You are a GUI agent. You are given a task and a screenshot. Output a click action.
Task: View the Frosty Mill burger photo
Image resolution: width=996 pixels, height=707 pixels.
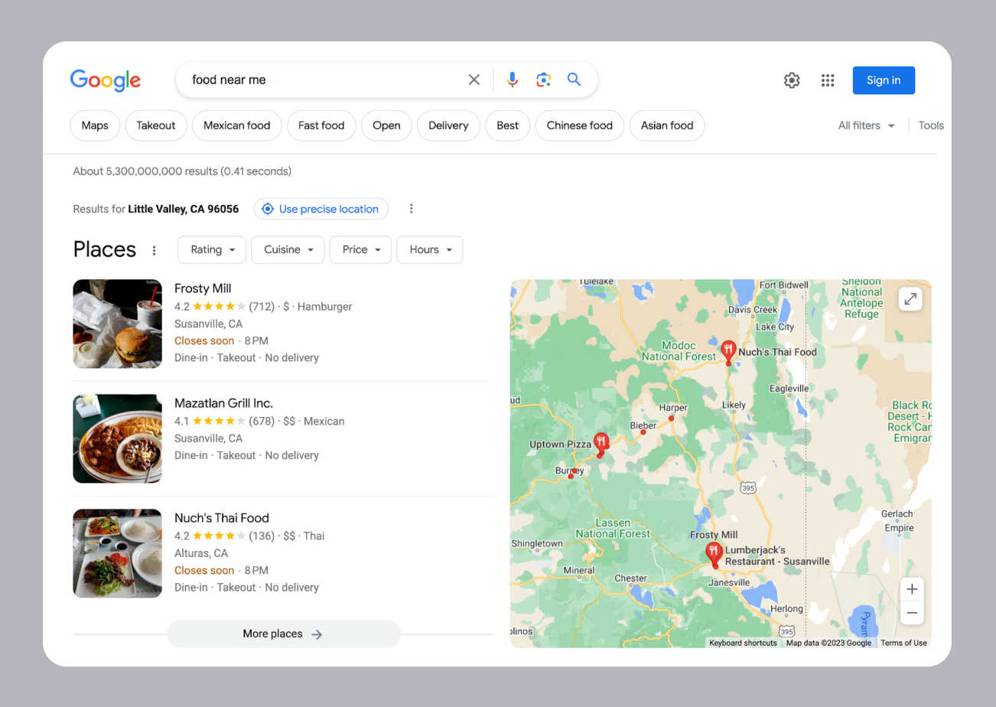click(117, 324)
